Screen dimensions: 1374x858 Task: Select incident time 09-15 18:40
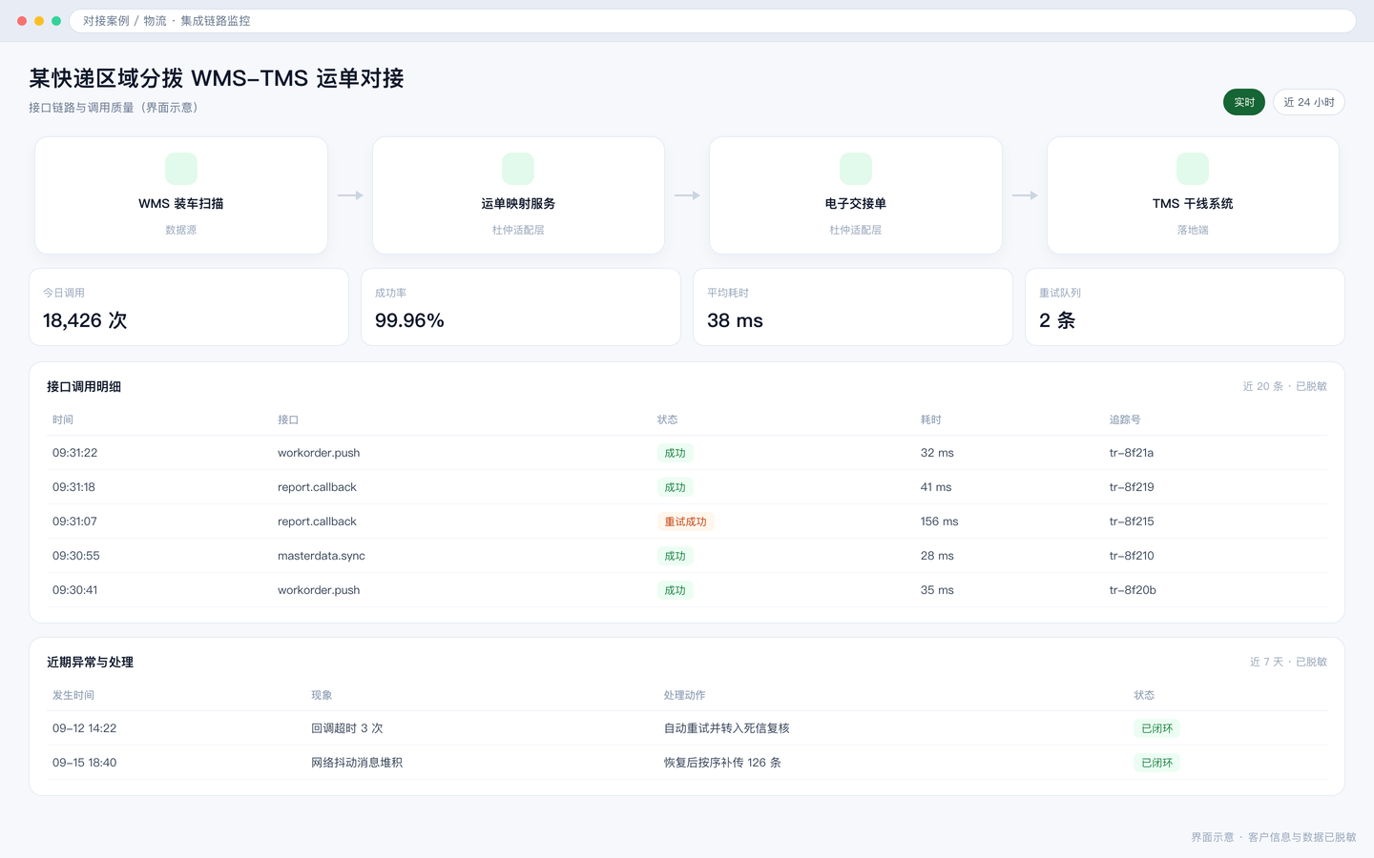coord(85,763)
